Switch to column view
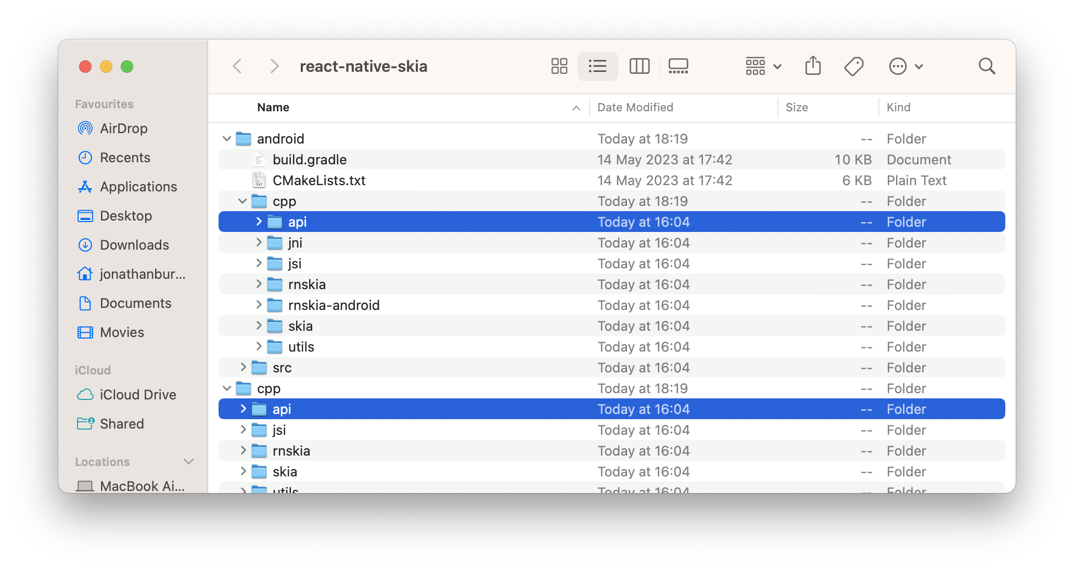1074x570 pixels. pyautogui.click(x=639, y=66)
